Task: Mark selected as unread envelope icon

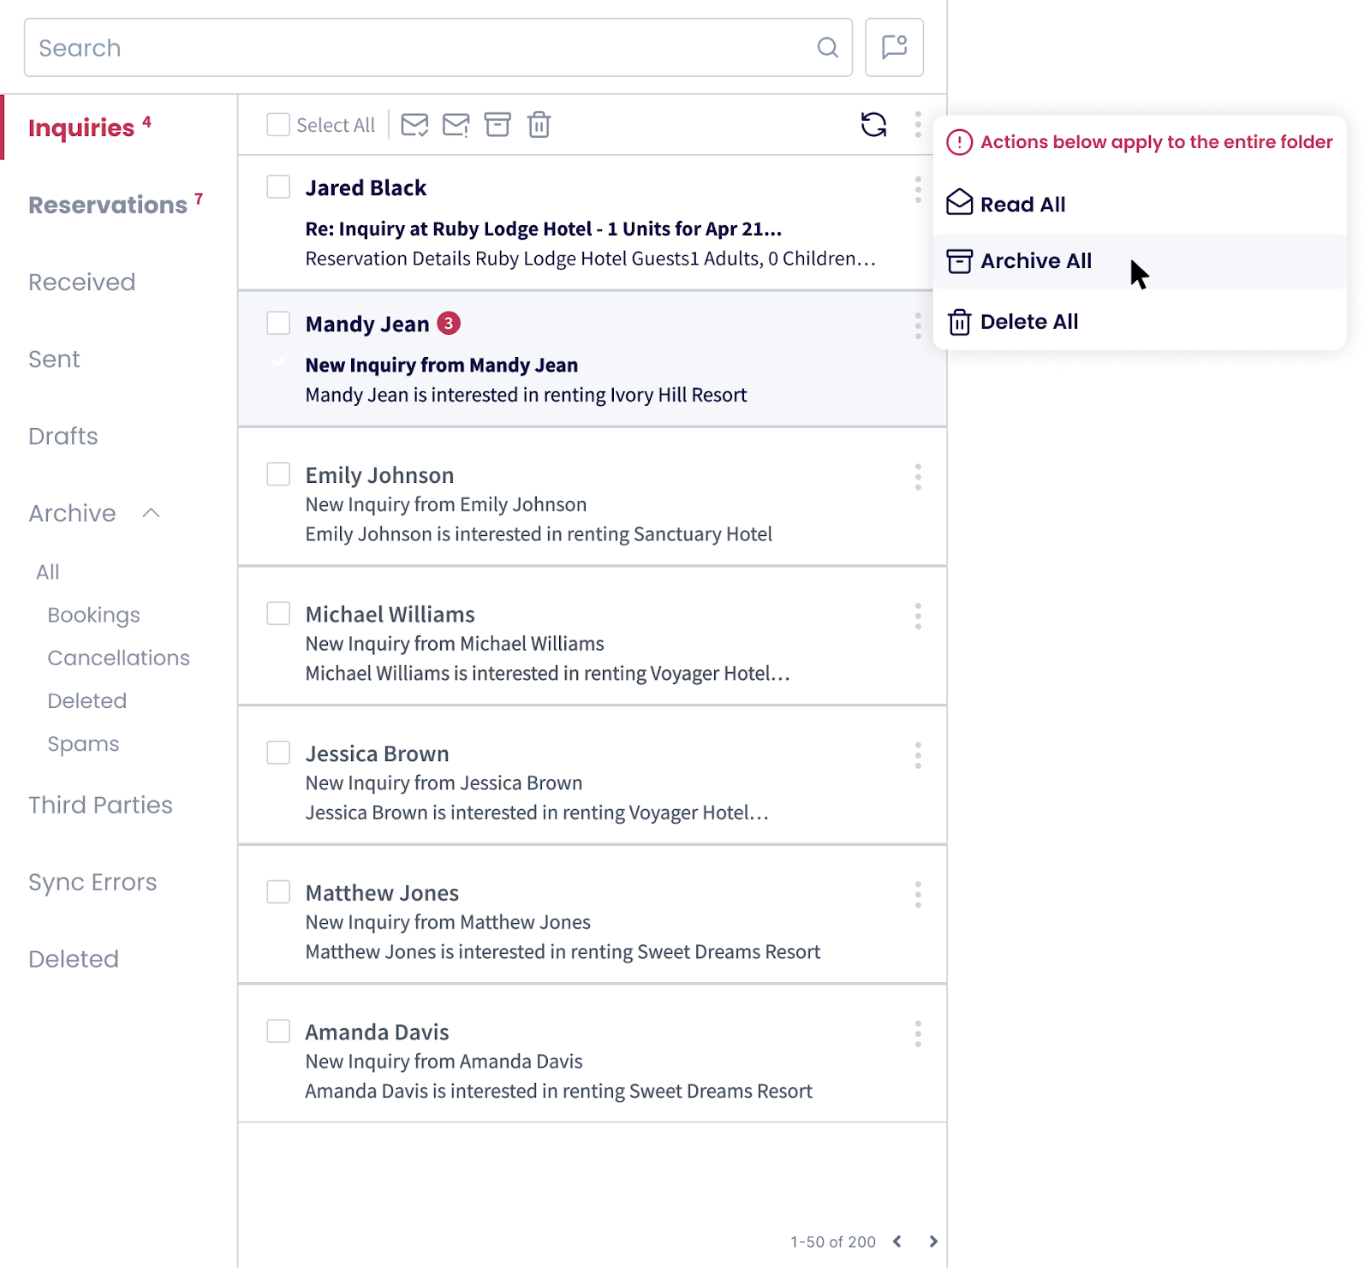Action: click(456, 125)
